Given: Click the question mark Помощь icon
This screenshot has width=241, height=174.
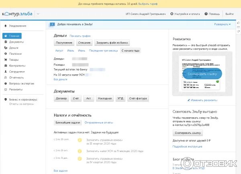Looking at the screenshot, I should (206, 14).
